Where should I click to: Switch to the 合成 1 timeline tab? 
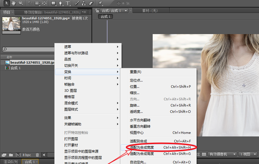pos(30,162)
